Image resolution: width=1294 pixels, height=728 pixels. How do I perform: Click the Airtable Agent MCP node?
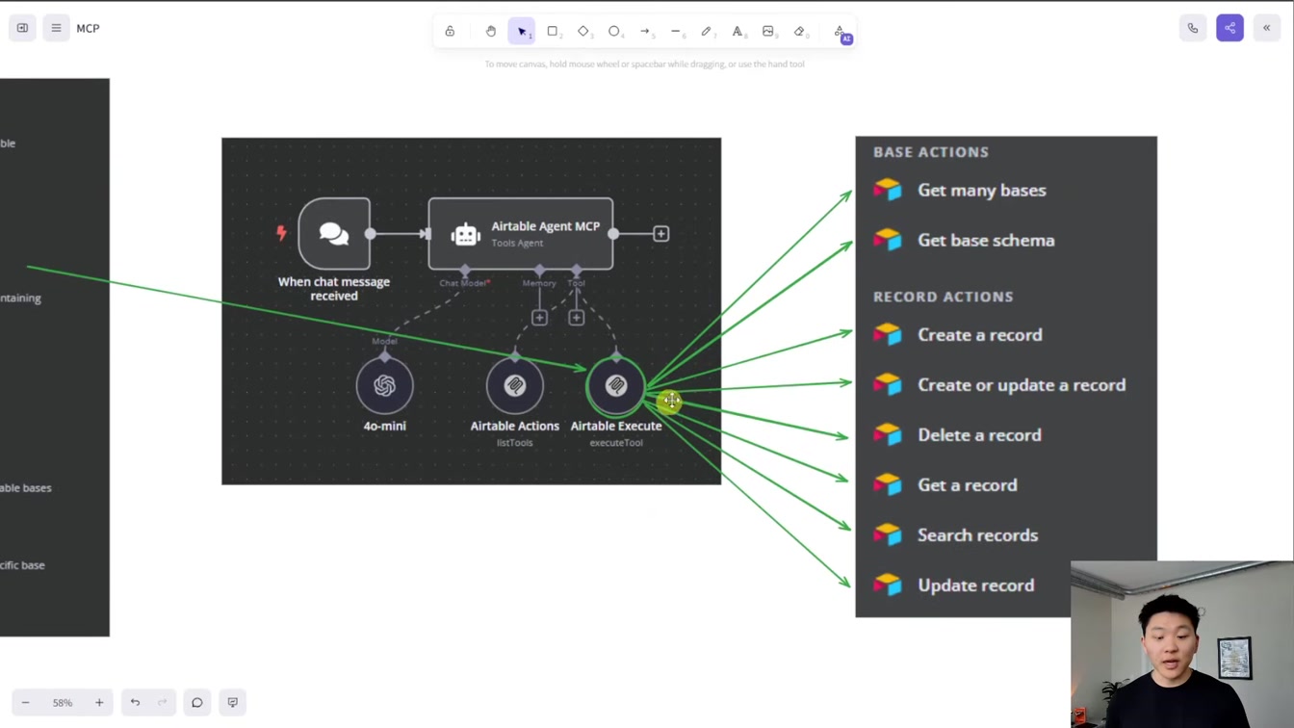tap(521, 233)
